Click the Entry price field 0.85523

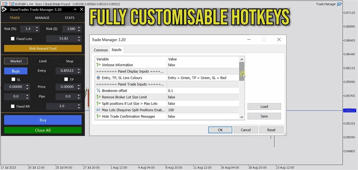[x=66, y=71]
